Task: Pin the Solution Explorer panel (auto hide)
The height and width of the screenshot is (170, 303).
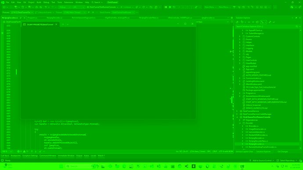Action: pyautogui.click(x=296, y=18)
